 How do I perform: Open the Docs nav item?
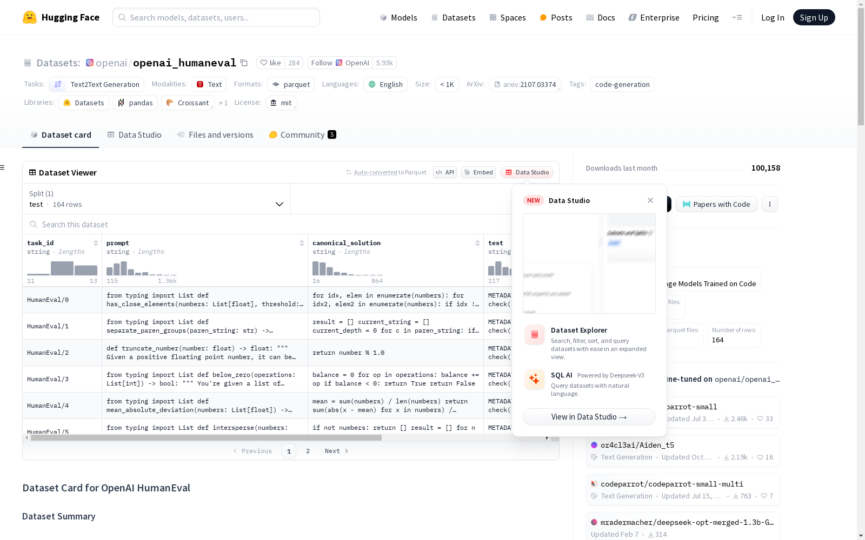601,17
